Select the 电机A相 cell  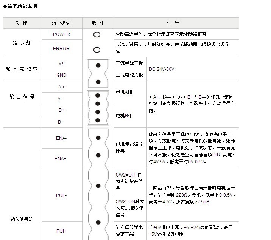(x=124, y=92)
